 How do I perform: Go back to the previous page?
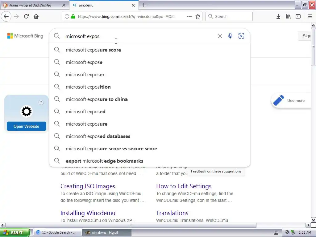click(6, 16)
